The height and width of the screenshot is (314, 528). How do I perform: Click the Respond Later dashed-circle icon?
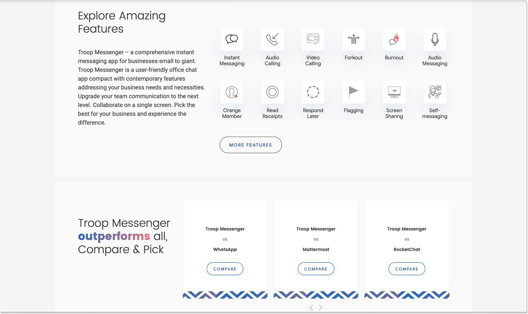[313, 92]
